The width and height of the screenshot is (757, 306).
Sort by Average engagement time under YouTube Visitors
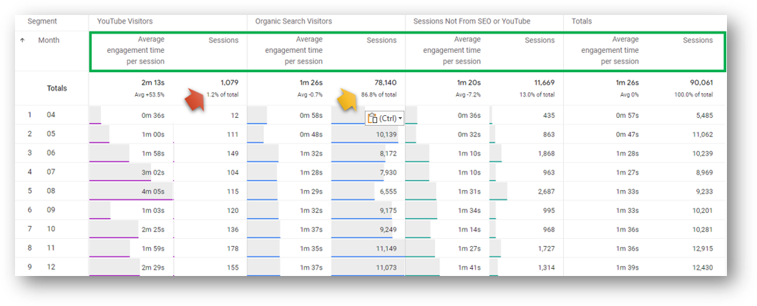137,50
